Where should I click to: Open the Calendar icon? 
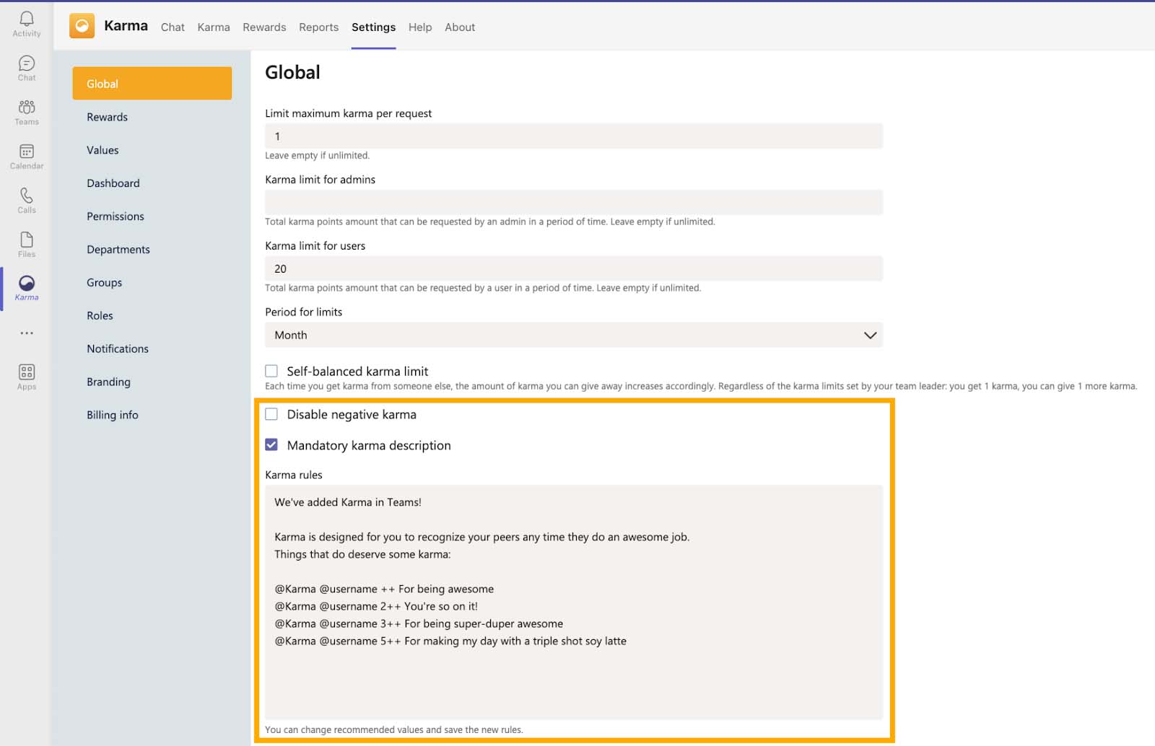(x=26, y=155)
